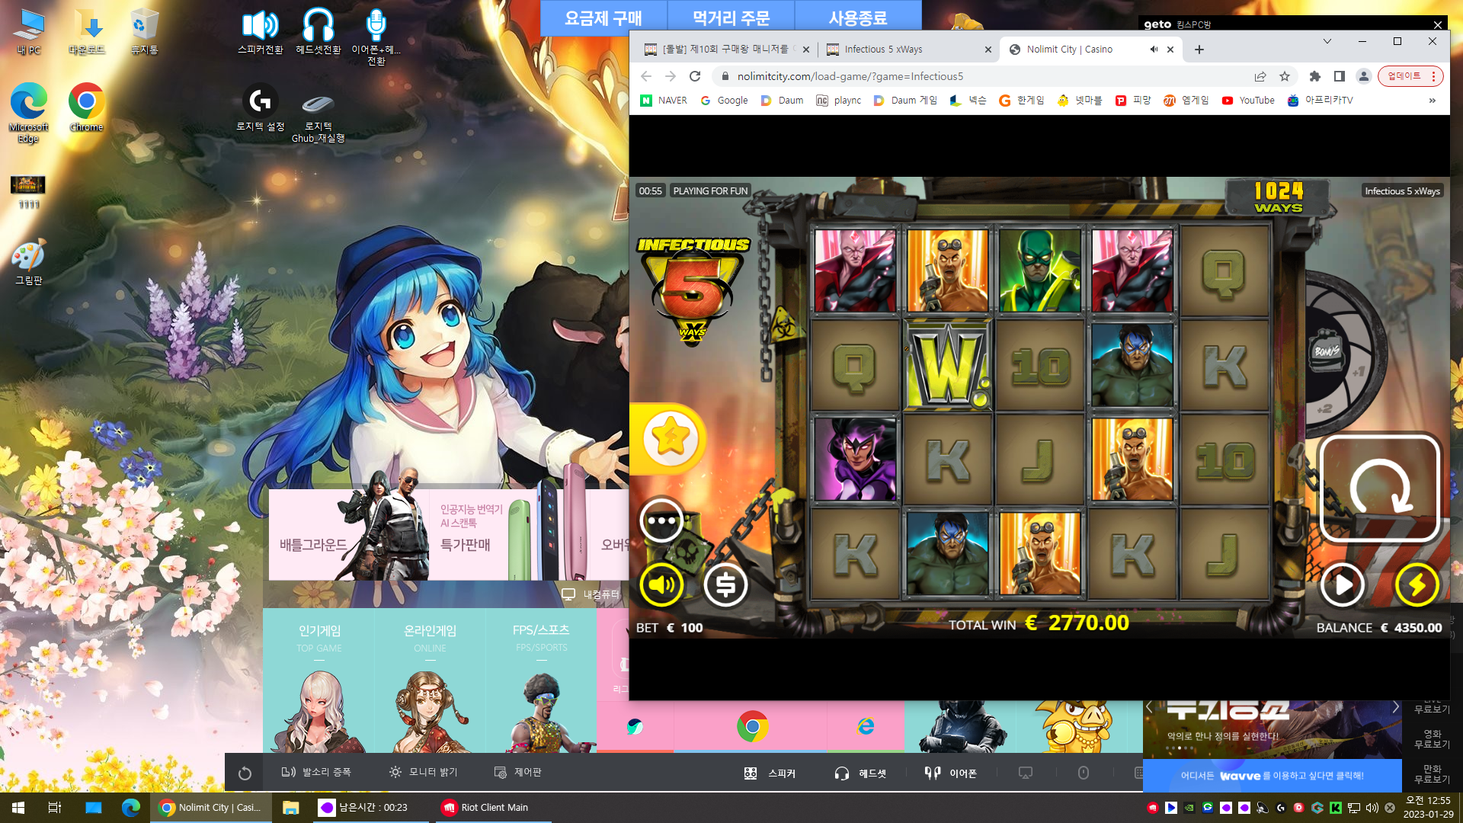Switch audio output to 스피커

point(770,773)
